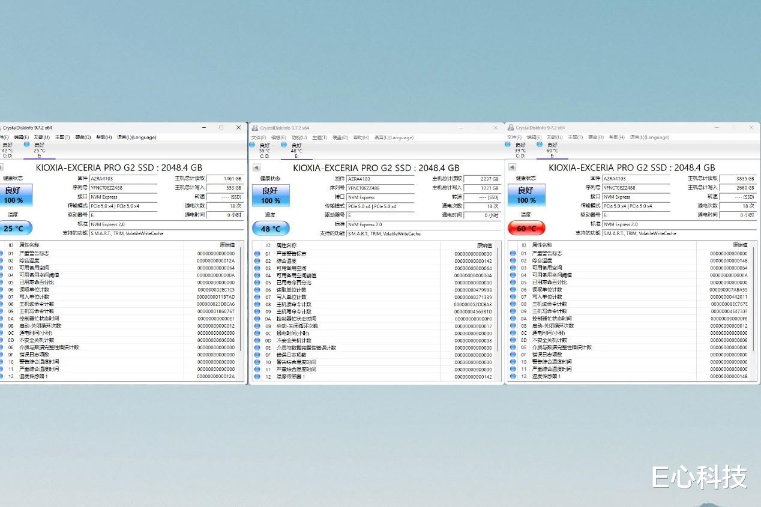Click 良好 100 % health button in 60 °C window
This screenshot has width=761, height=507.
526,195
